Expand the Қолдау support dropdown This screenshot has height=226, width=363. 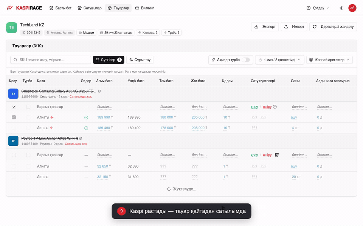point(318,8)
